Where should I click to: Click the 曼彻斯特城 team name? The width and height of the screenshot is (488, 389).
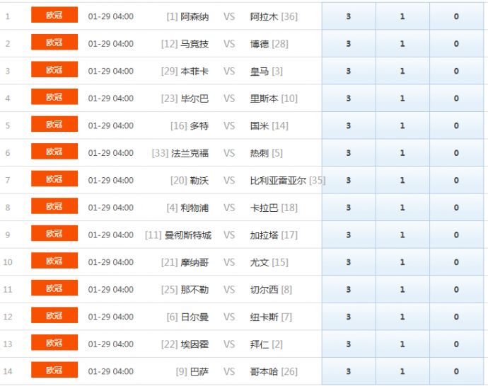pos(187,235)
